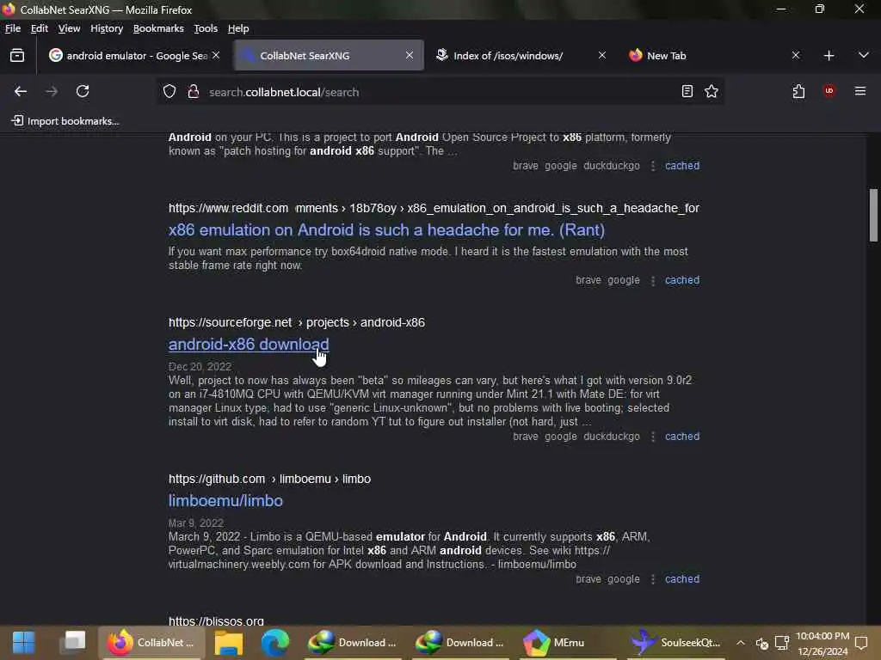Open the Firefox hamburger application menu
This screenshot has width=881, height=660.
tap(859, 91)
